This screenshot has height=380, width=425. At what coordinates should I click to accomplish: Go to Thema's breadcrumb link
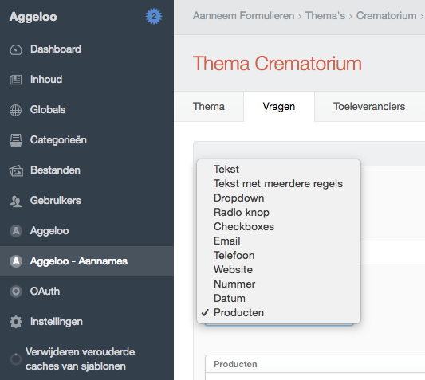coord(325,16)
